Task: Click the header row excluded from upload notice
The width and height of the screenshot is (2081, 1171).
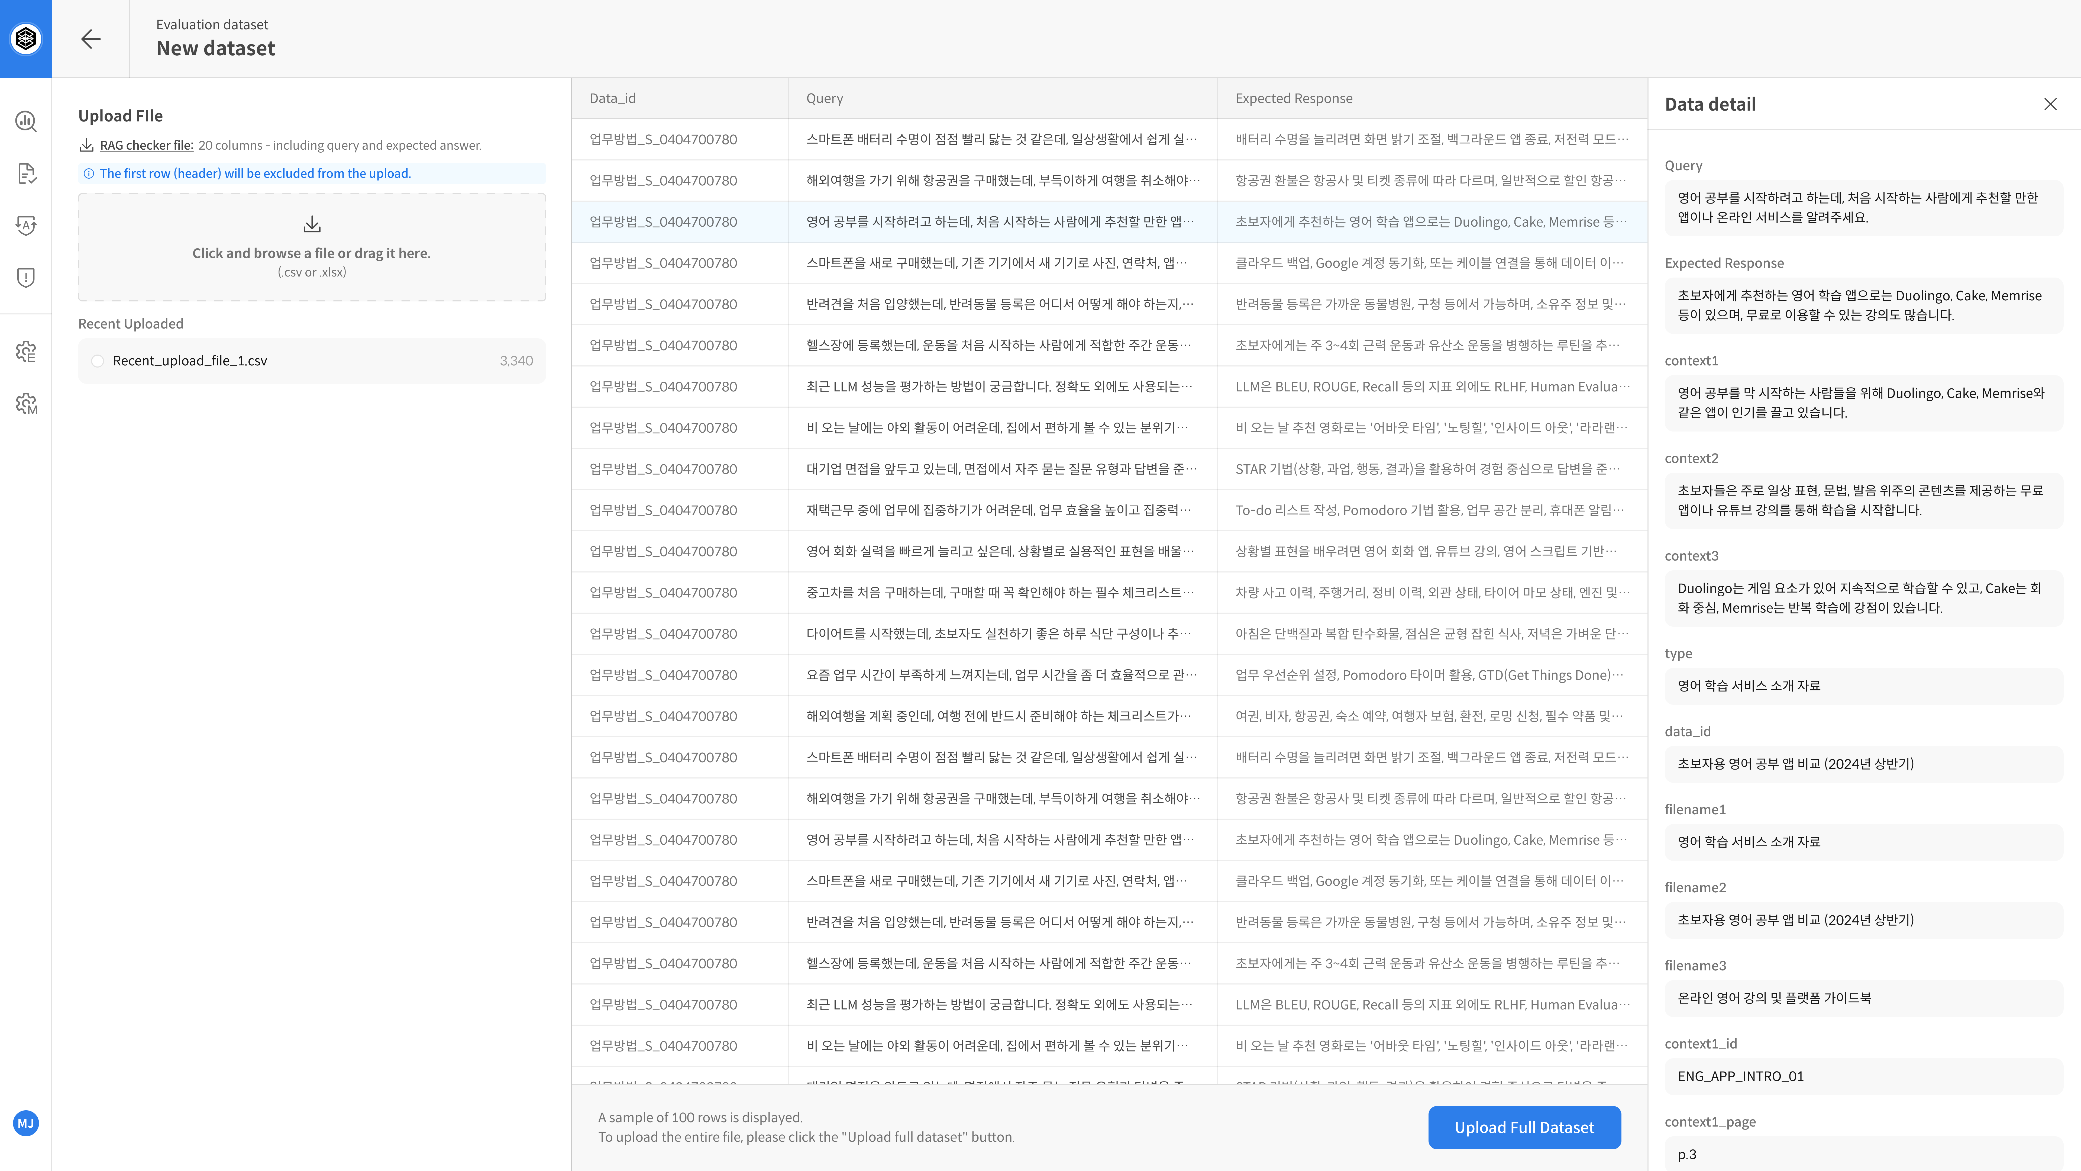Action: pos(312,174)
